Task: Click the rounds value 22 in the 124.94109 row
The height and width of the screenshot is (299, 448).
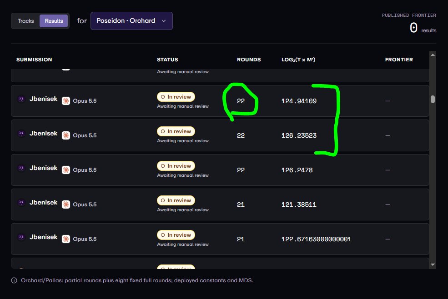Action: [x=241, y=101]
